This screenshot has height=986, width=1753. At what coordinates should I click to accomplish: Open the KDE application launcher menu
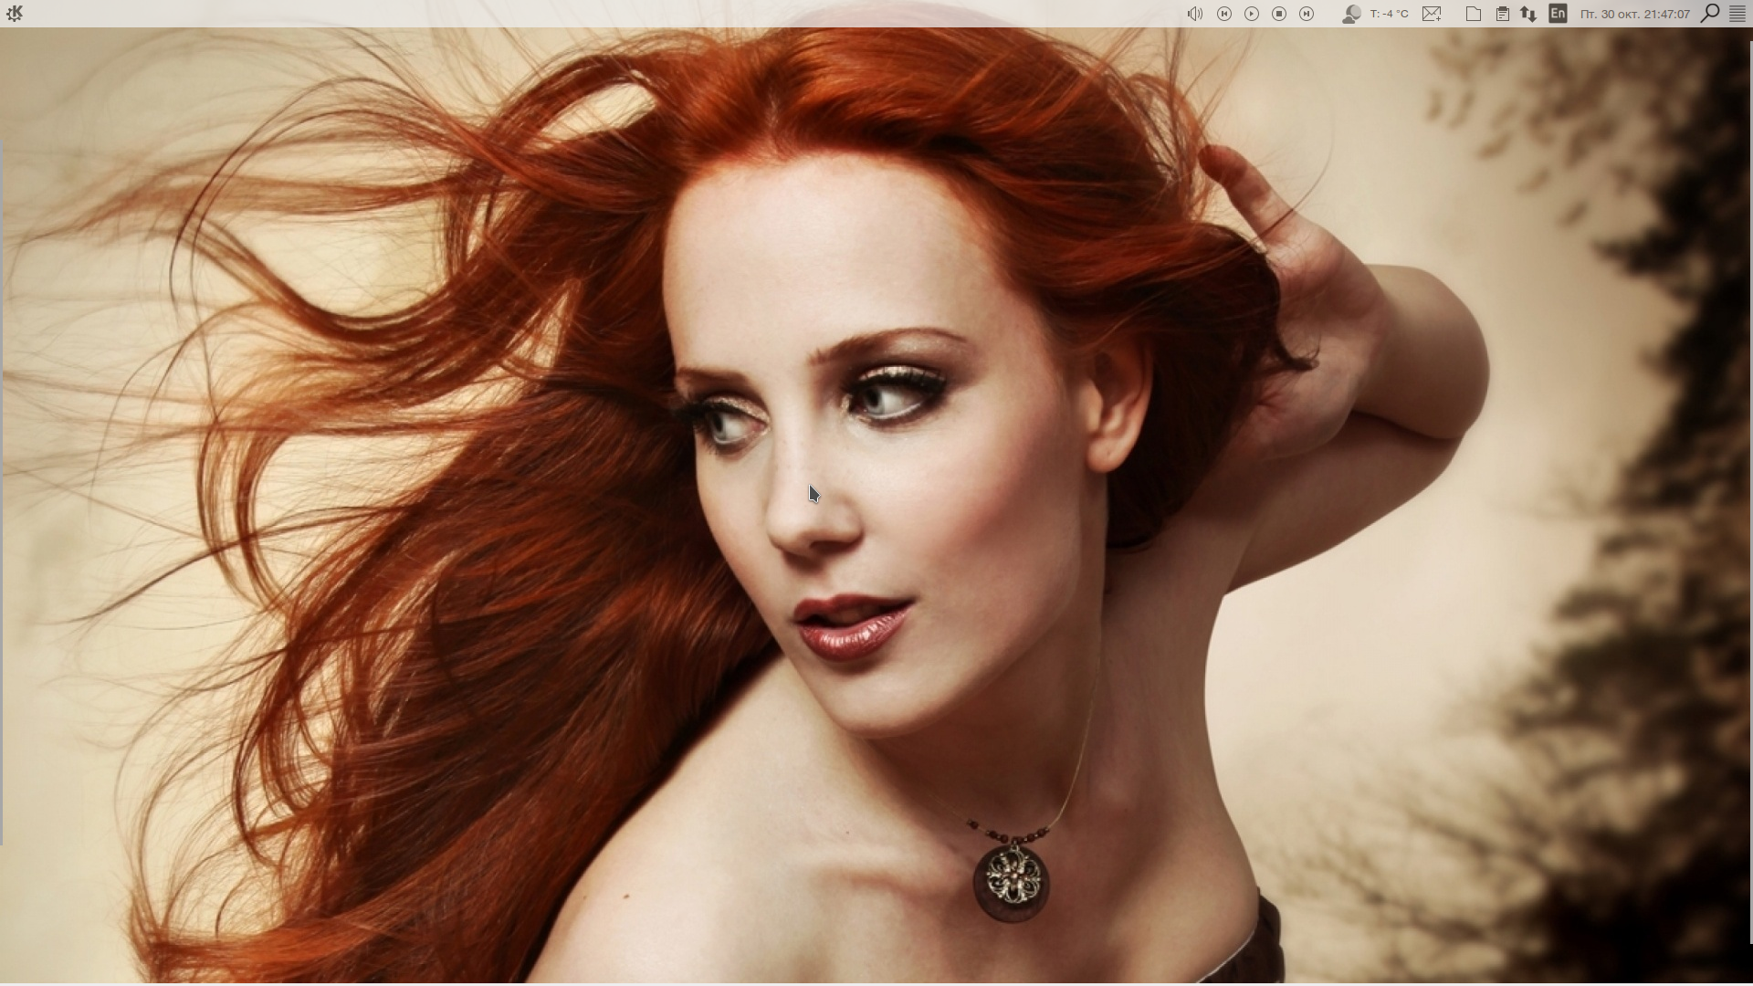14,14
